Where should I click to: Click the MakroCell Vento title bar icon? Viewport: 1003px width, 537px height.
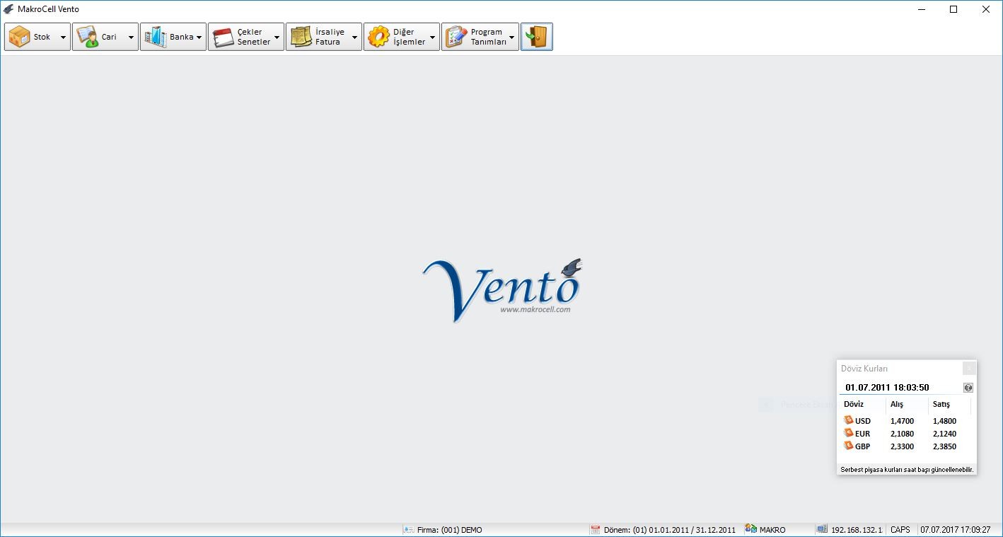tap(8, 9)
